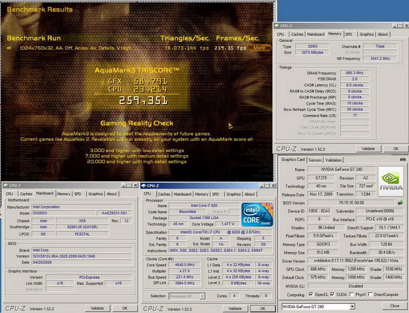Click the BIOS save chip icon in GPU-Z
The width and height of the screenshot is (409, 313).
[x=400, y=202]
